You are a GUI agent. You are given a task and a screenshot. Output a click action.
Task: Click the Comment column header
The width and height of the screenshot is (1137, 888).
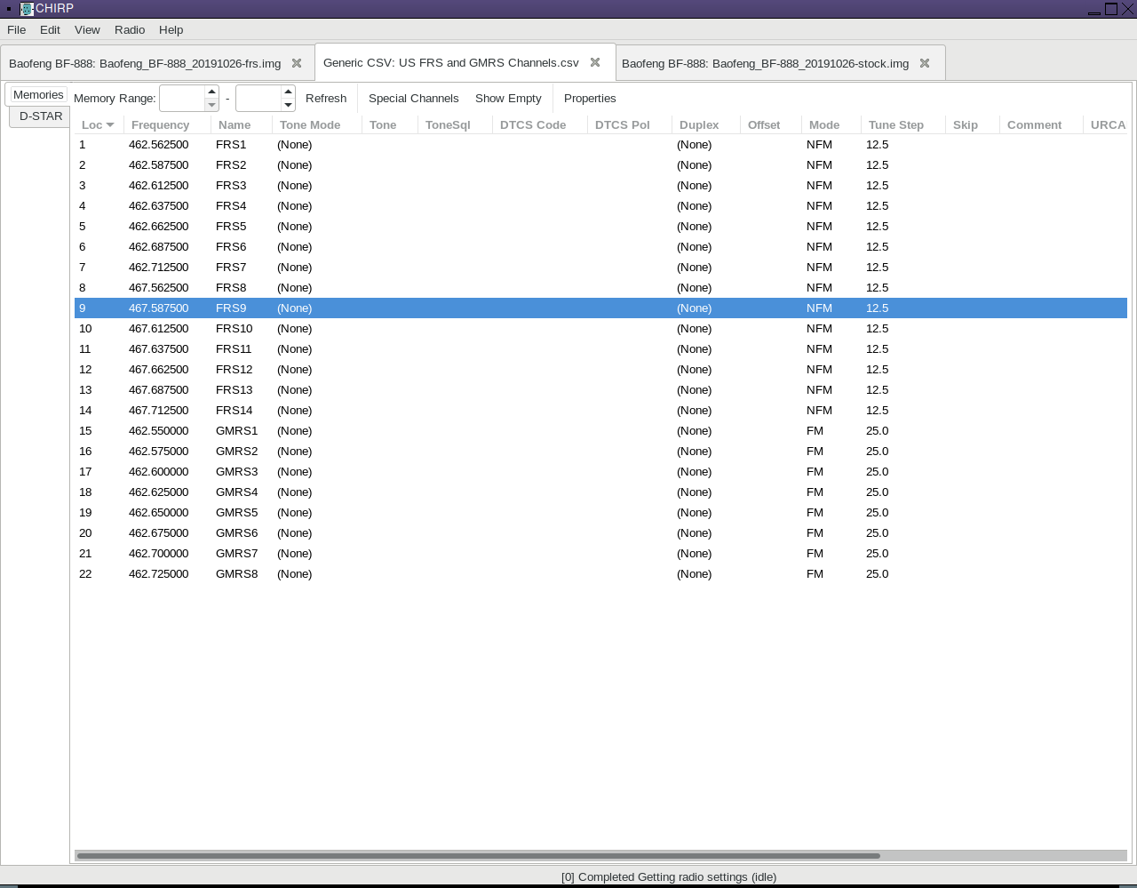tap(1041, 124)
